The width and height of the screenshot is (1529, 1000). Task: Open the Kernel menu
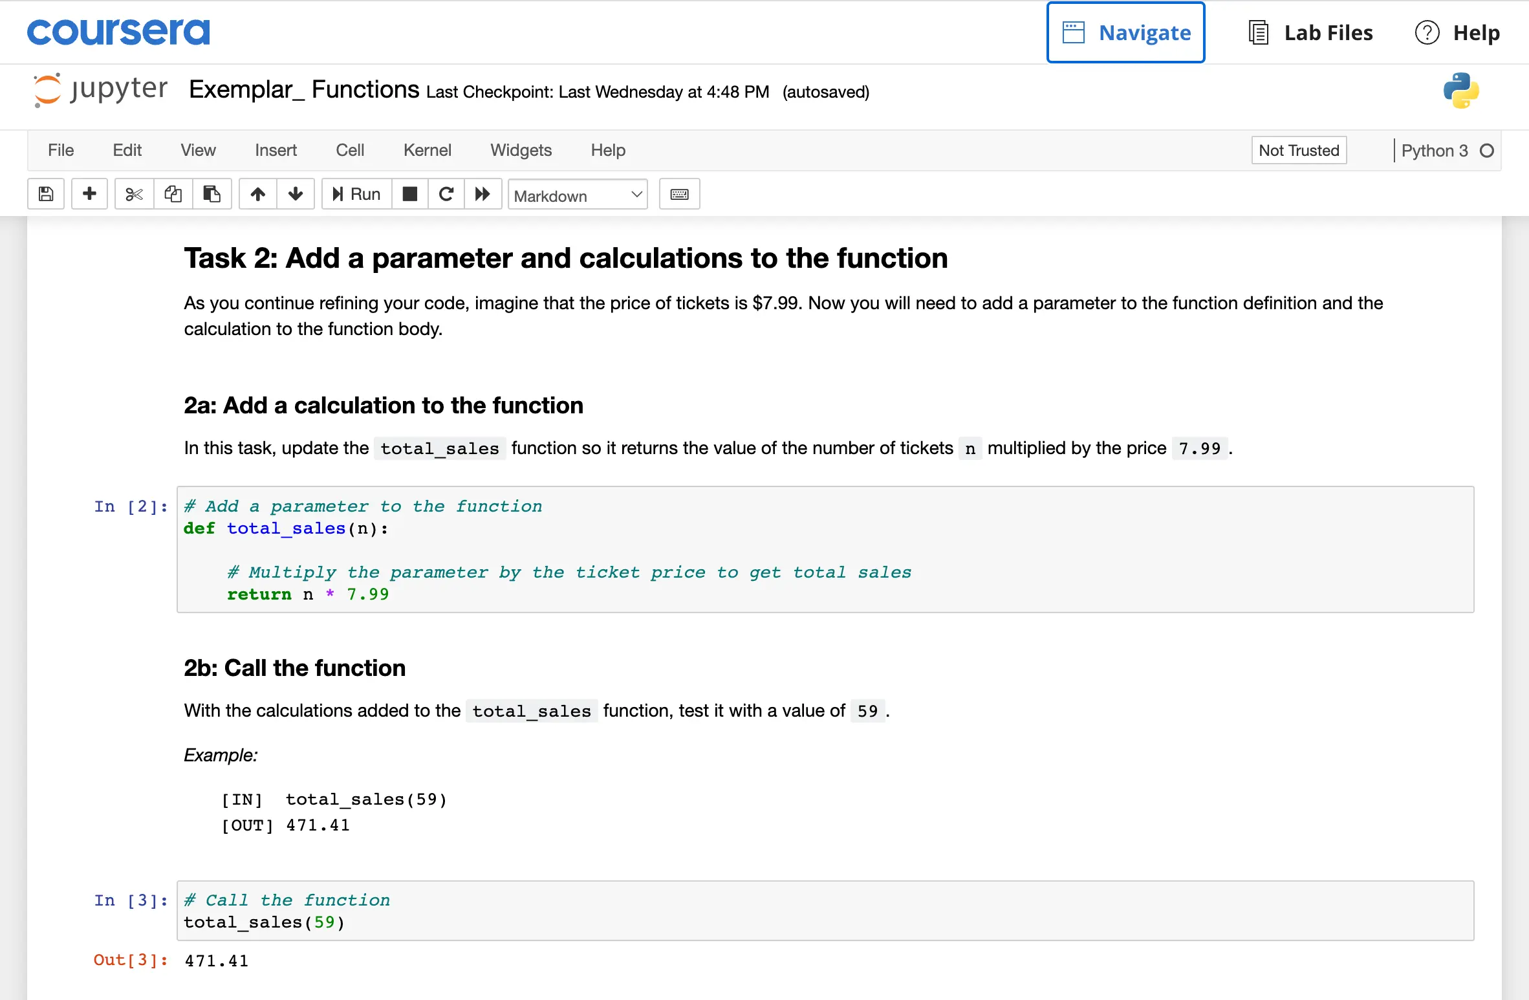pos(427,150)
